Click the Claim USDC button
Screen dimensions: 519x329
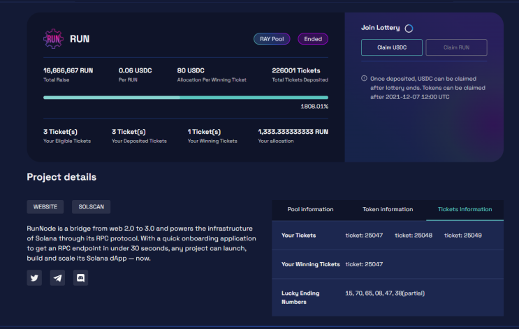(x=392, y=47)
